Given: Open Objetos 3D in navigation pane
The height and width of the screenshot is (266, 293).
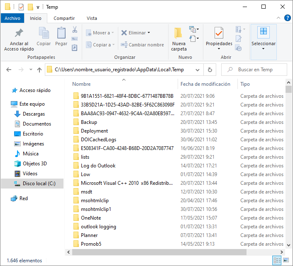Looking at the screenshot, I should pyautogui.click(x=30, y=164).
